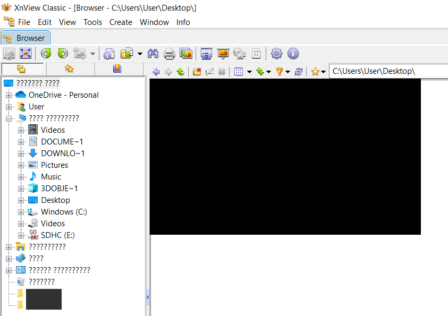Open Options gear icon
Screen dimensions: 448x316
click(276, 54)
